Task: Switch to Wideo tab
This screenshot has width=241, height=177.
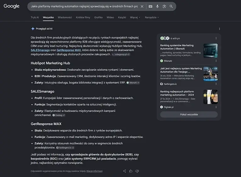Action: tap(110, 17)
